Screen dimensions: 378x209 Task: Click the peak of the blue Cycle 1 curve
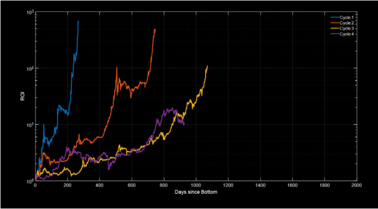[78, 21]
